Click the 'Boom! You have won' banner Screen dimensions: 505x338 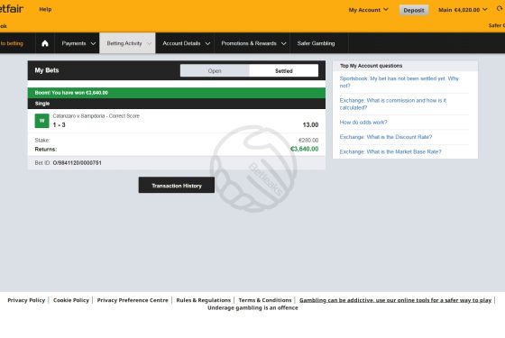177,93
